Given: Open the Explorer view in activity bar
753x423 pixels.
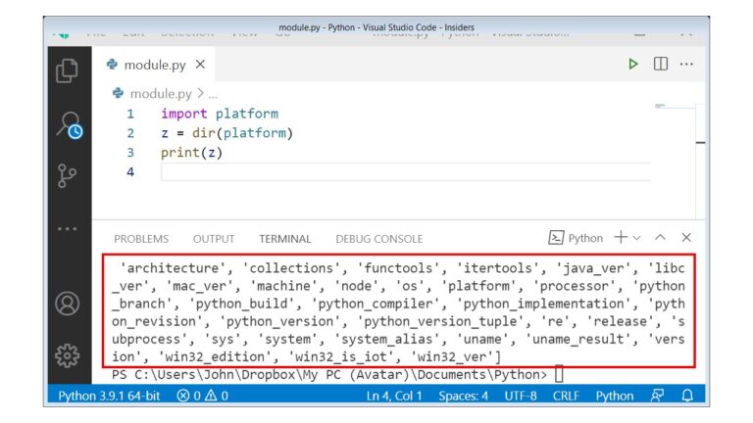Looking at the screenshot, I should tap(67, 70).
